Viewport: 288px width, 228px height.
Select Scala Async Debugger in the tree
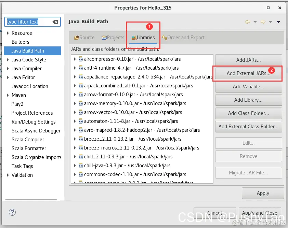click(x=36, y=131)
